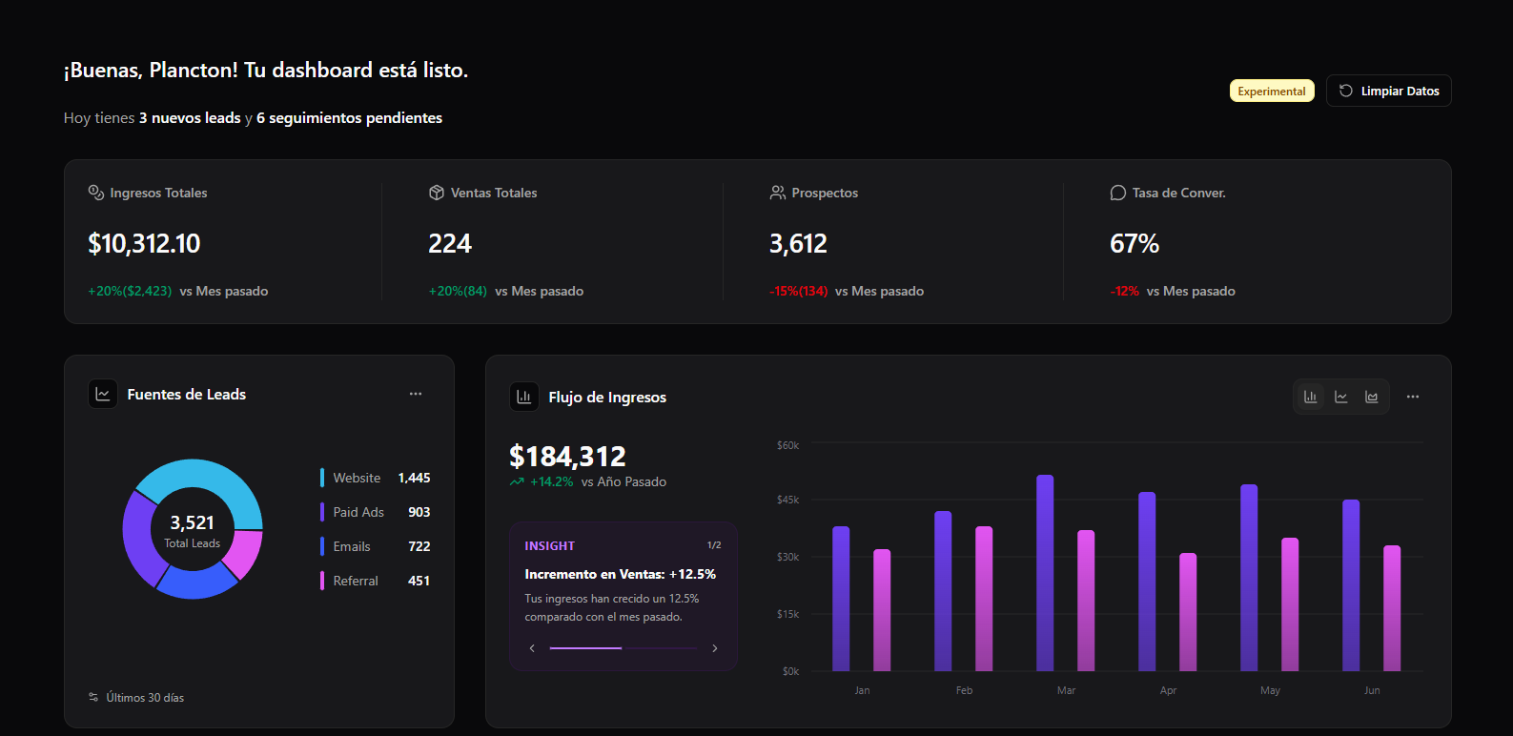The width and height of the screenshot is (1513, 736).
Task: Click the insight carousel progress bar
Action: [x=624, y=648]
